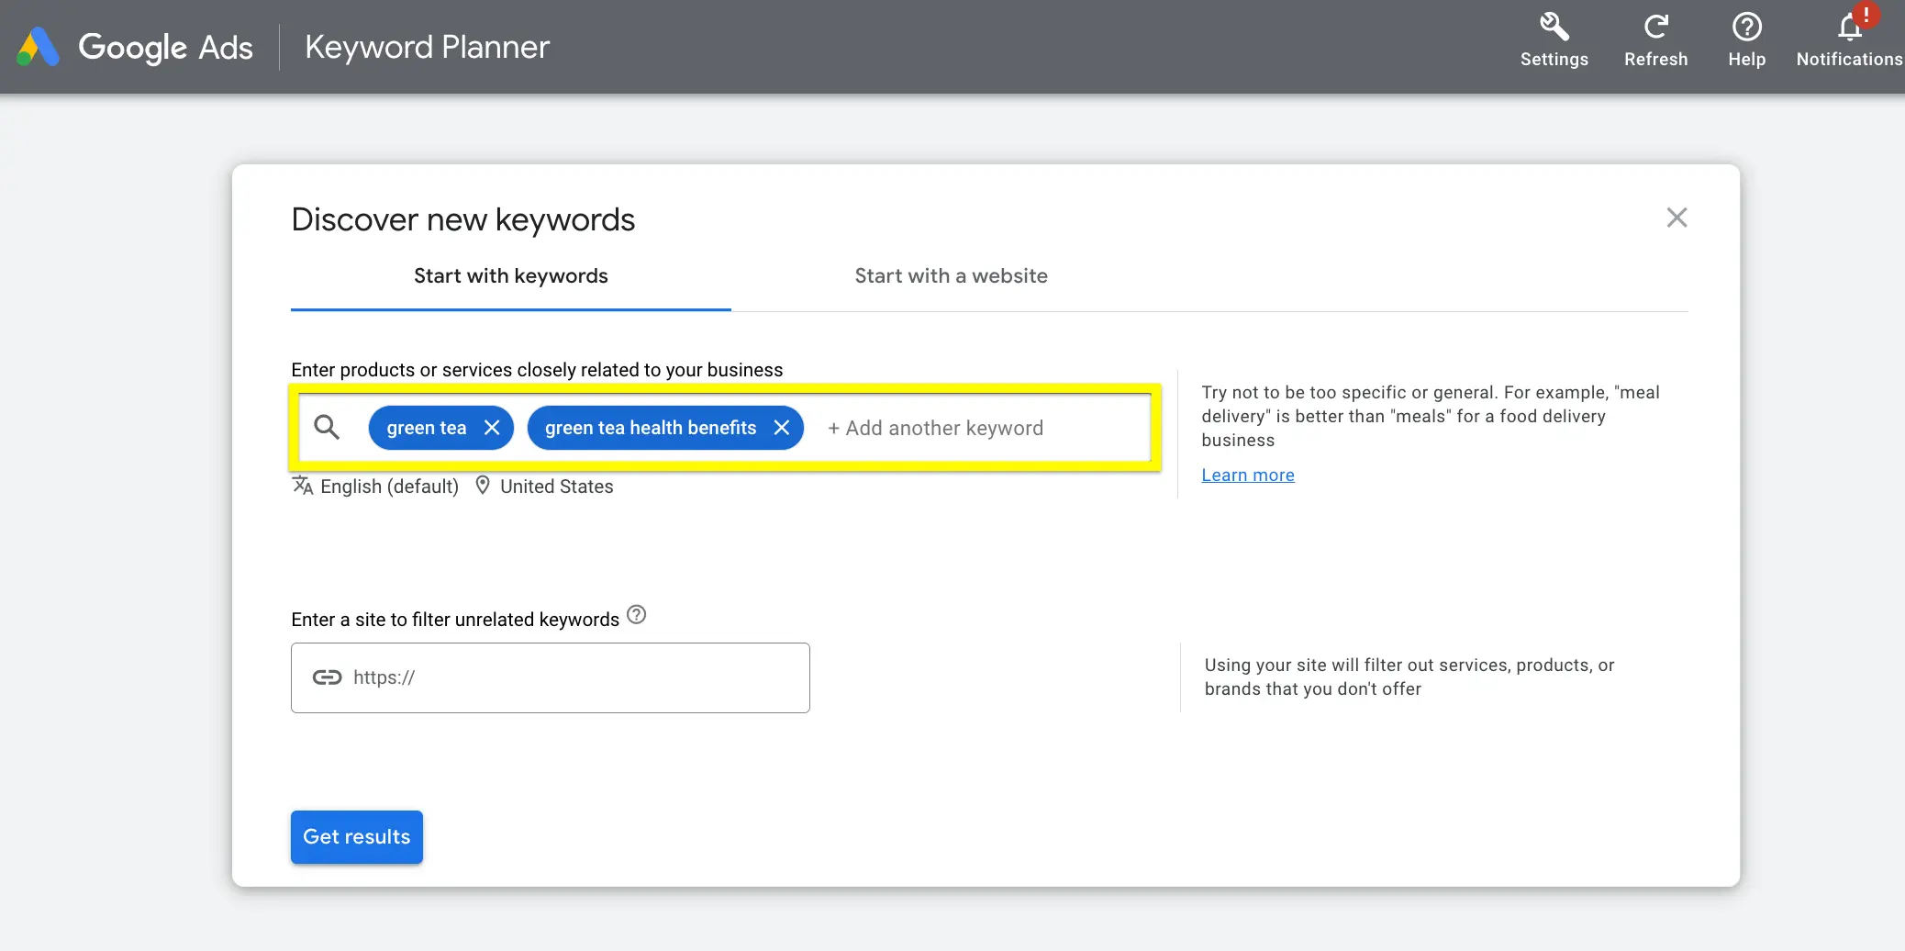Click the Refresh icon
The width and height of the screenshot is (1905, 951).
[1655, 28]
